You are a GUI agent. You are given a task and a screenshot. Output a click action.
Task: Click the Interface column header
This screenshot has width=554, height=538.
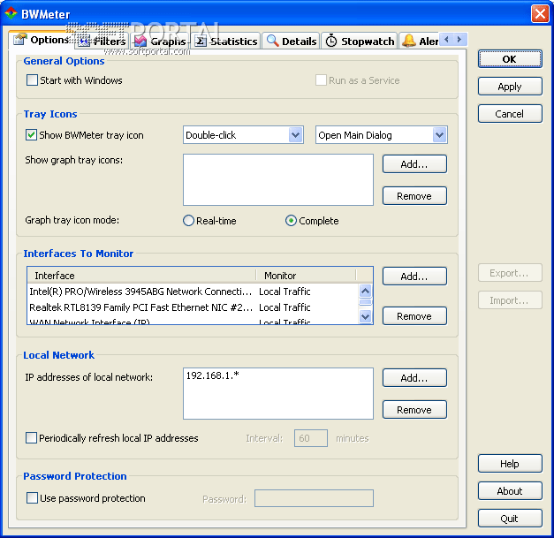tap(141, 276)
